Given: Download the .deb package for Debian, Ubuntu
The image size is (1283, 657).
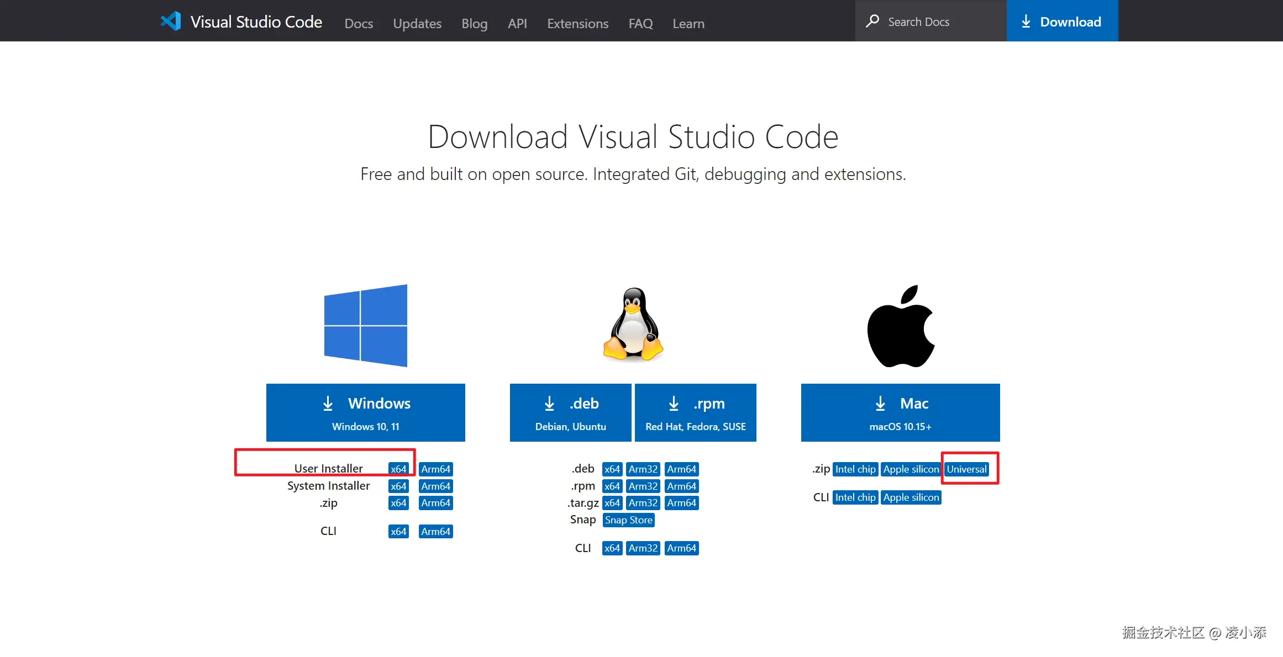Looking at the screenshot, I should [570, 413].
